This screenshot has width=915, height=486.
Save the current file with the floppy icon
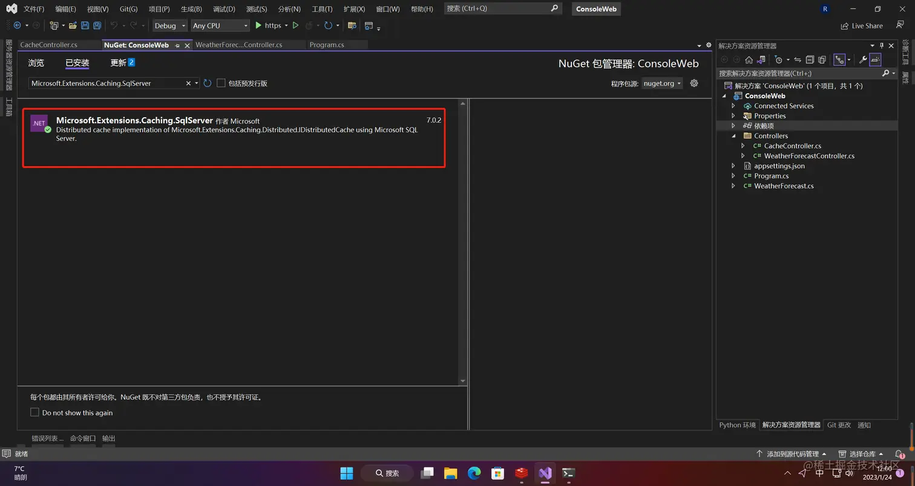85,25
